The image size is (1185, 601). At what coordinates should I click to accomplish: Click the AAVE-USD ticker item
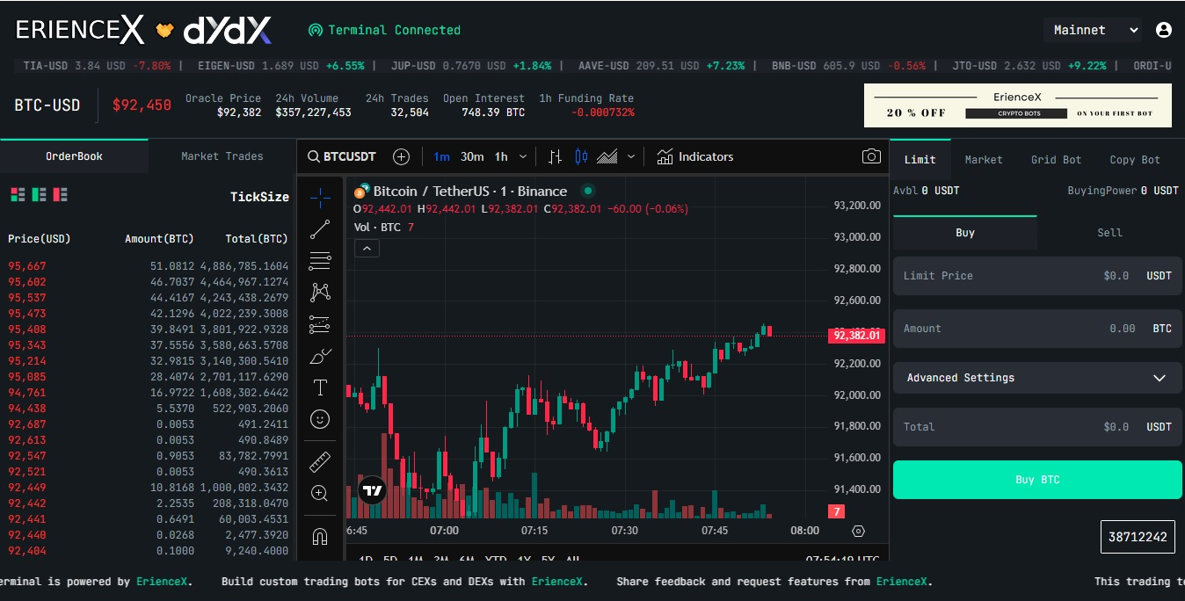(x=662, y=66)
